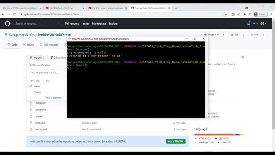Select the Poorani branch entry
The width and height of the screenshot is (275, 155).
point(37,92)
